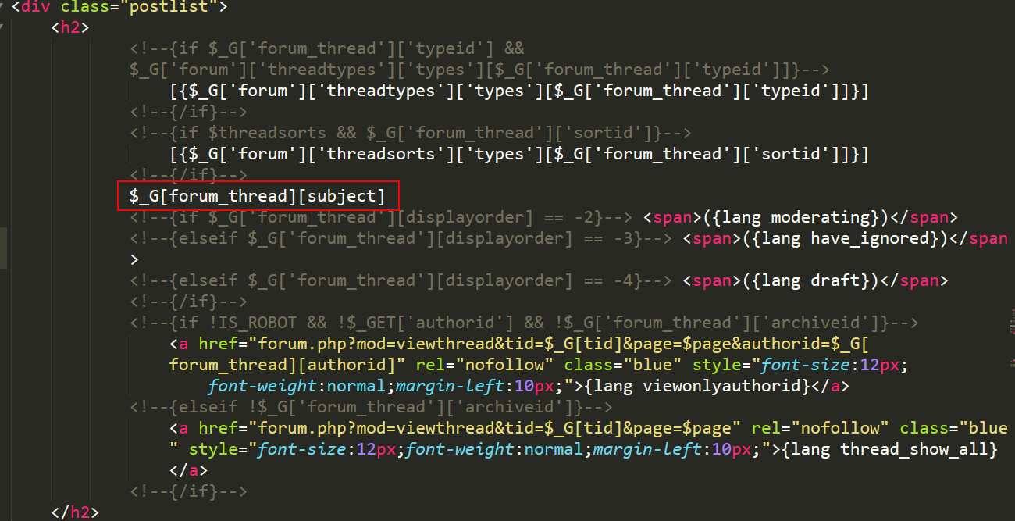The image size is (1015, 521).
Task: Click the {lang thread_show_all} placeholder
Action: coord(888,449)
